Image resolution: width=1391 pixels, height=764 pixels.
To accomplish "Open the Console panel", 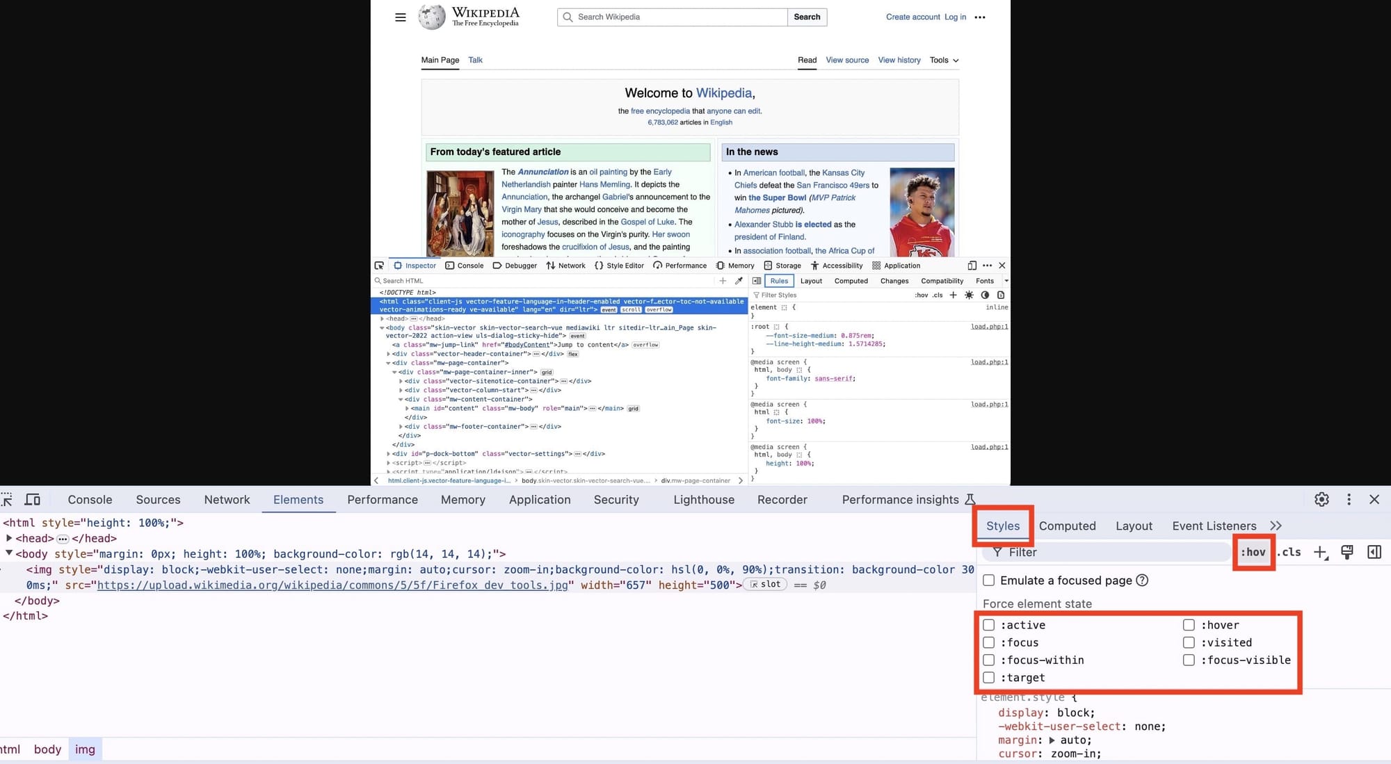I will click(x=90, y=498).
